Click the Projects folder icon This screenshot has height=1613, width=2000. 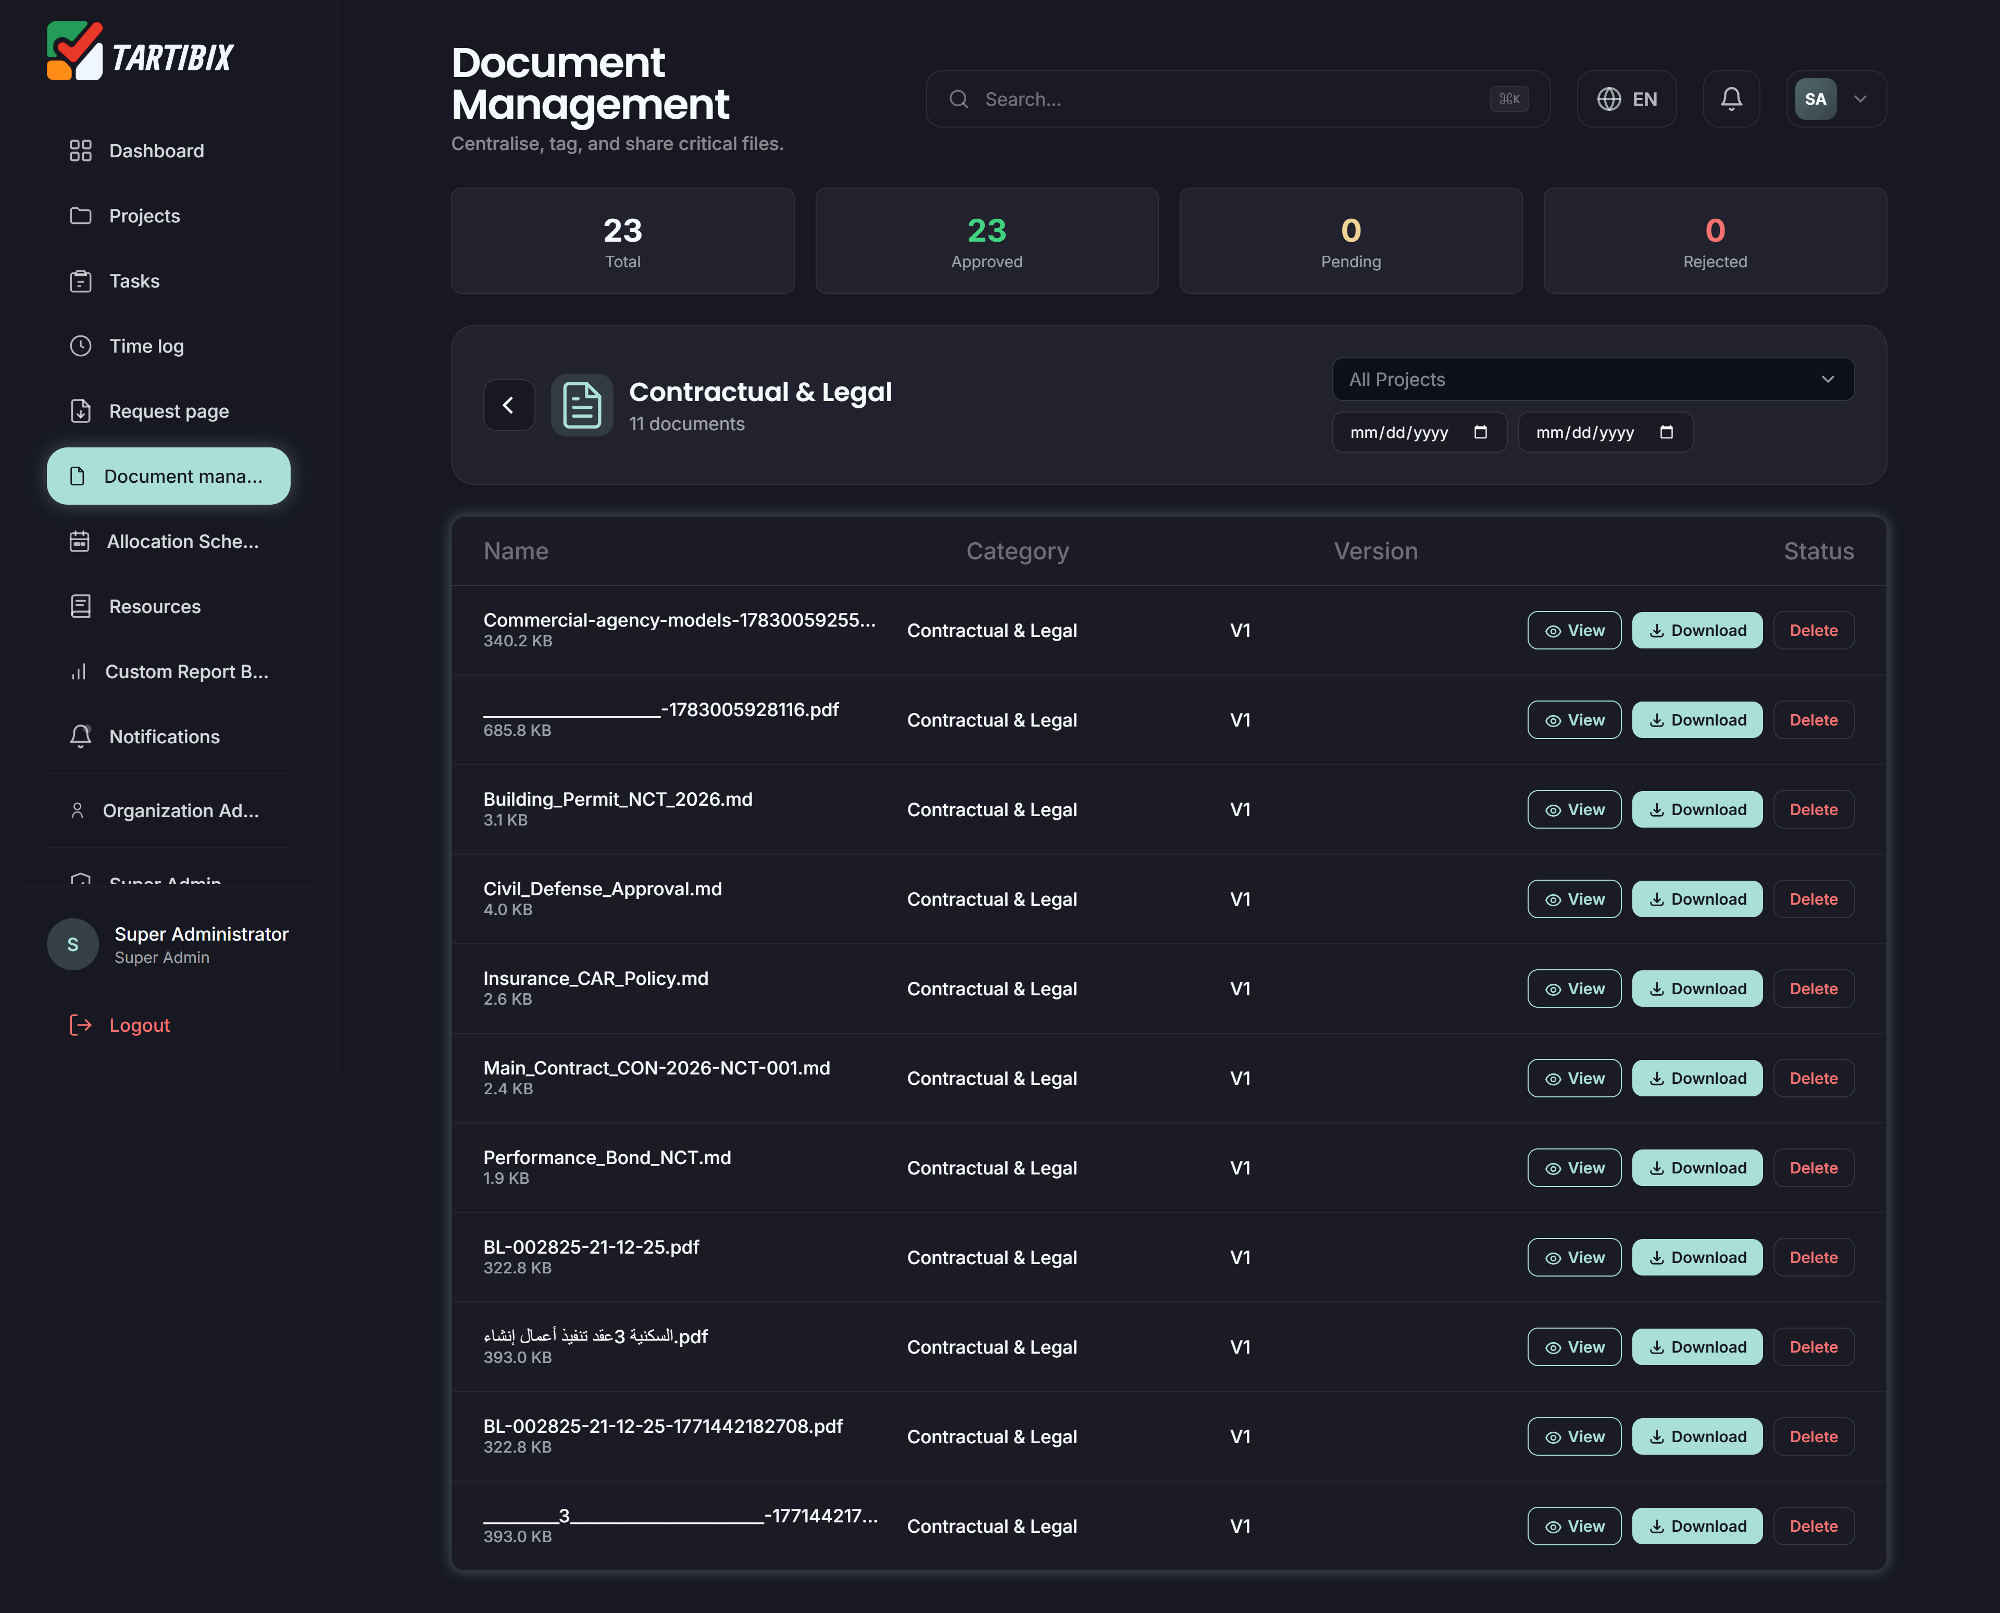click(x=81, y=216)
